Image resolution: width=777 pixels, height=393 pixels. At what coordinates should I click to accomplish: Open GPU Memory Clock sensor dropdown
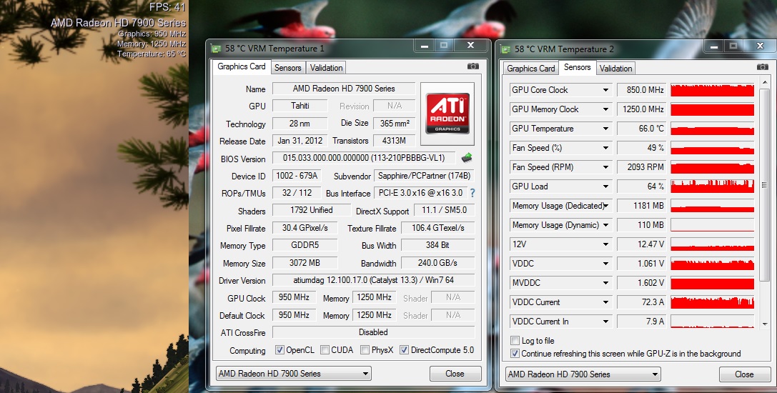pyautogui.click(x=605, y=109)
